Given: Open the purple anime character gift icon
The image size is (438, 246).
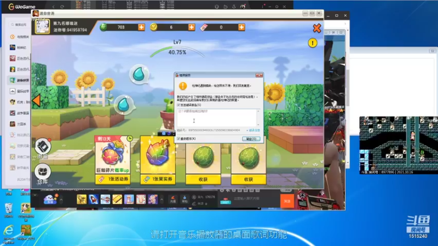Looking at the screenshot, I should point(153,200).
